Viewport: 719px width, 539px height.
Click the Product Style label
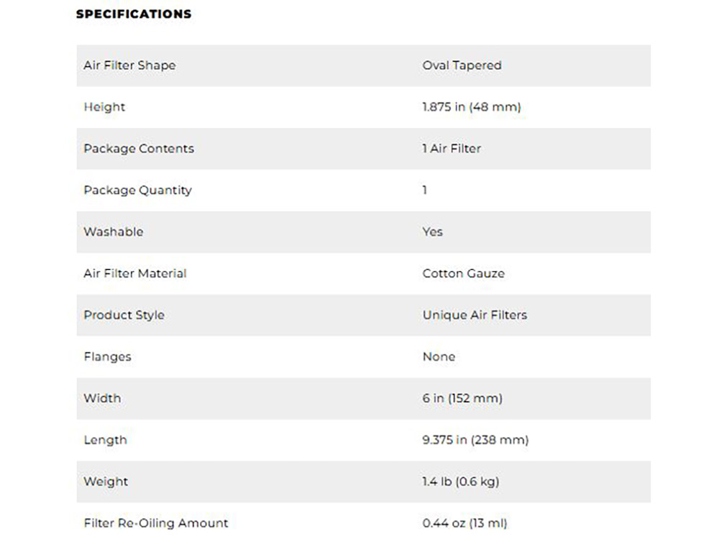124,315
